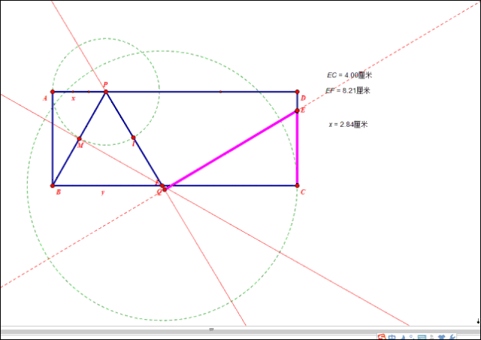Select point E on side DC
Screen dimensions: 481x340
click(297, 110)
